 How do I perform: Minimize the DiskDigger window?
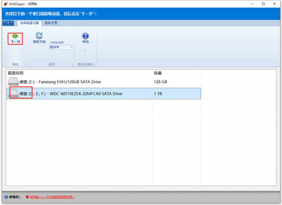[252, 4]
